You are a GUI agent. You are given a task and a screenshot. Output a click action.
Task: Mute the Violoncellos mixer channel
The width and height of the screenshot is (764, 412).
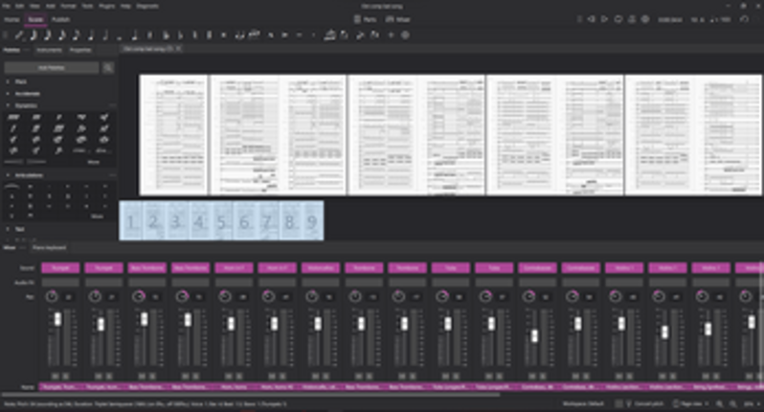coord(315,376)
